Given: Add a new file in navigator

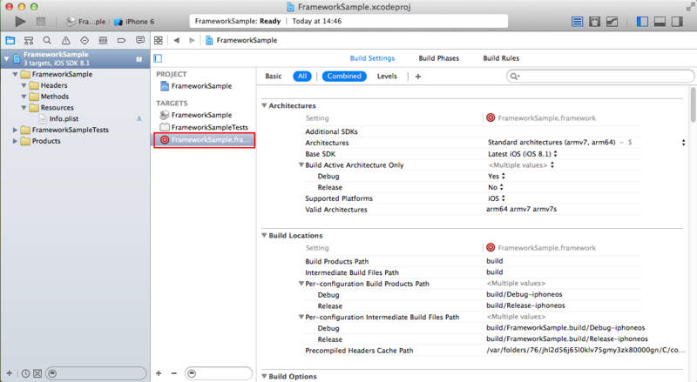Looking at the screenshot, I should tap(9, 373).
